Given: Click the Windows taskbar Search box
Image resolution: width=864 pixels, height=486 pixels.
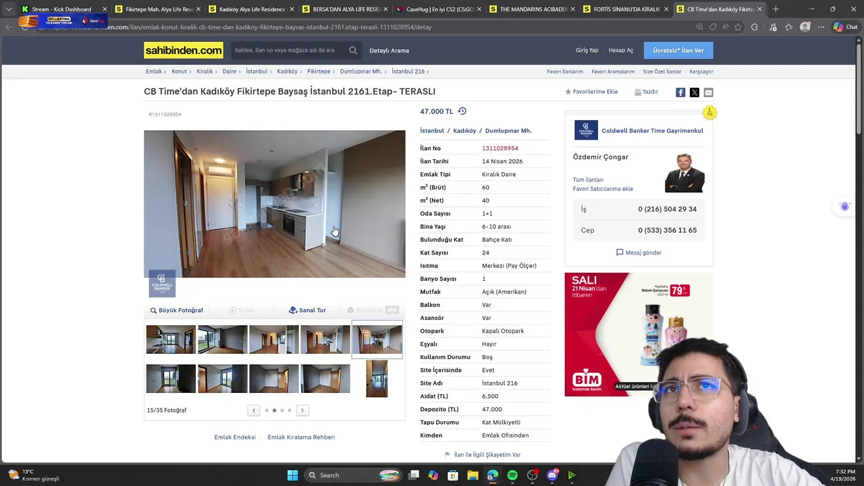Looking at the screenshot, I should pyautogui.click(x=353, y=475).
